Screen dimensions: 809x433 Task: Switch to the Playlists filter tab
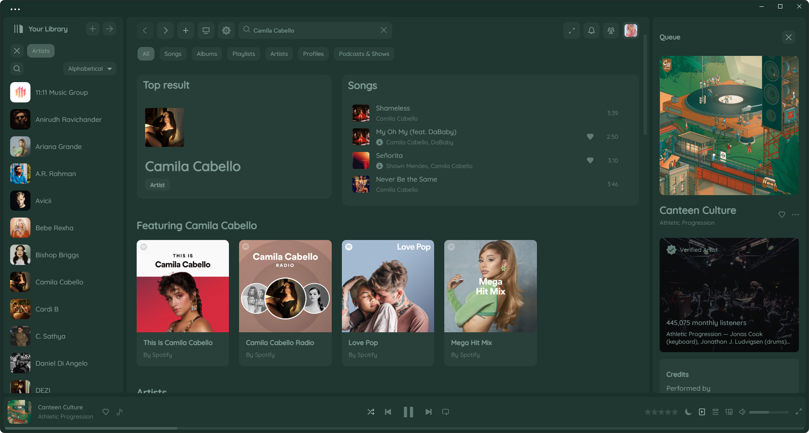tap(244, 54)
